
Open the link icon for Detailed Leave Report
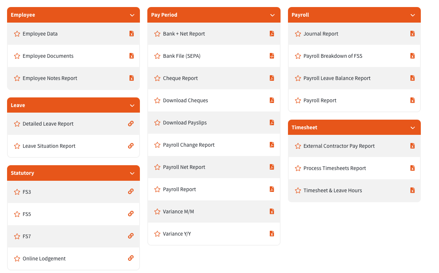[131, 123]
